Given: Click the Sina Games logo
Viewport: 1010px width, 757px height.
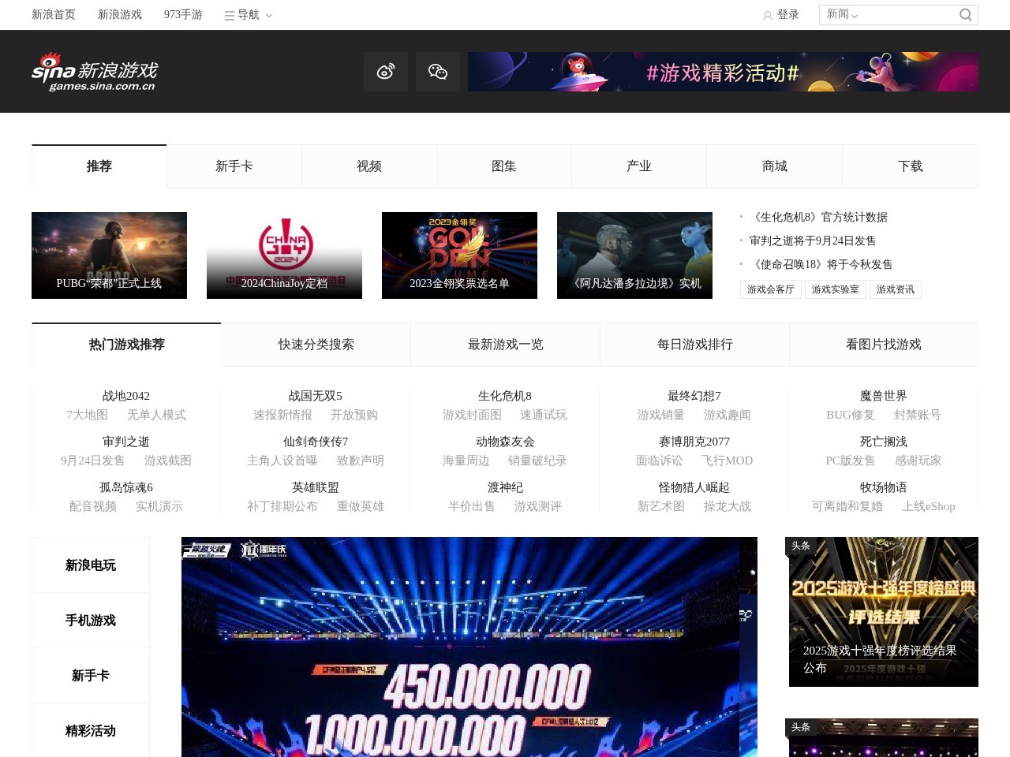Looking at the screenshot, I should (x=95, y=72).
